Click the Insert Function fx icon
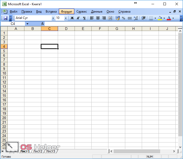Screen dimensions: 183x159 43,24
